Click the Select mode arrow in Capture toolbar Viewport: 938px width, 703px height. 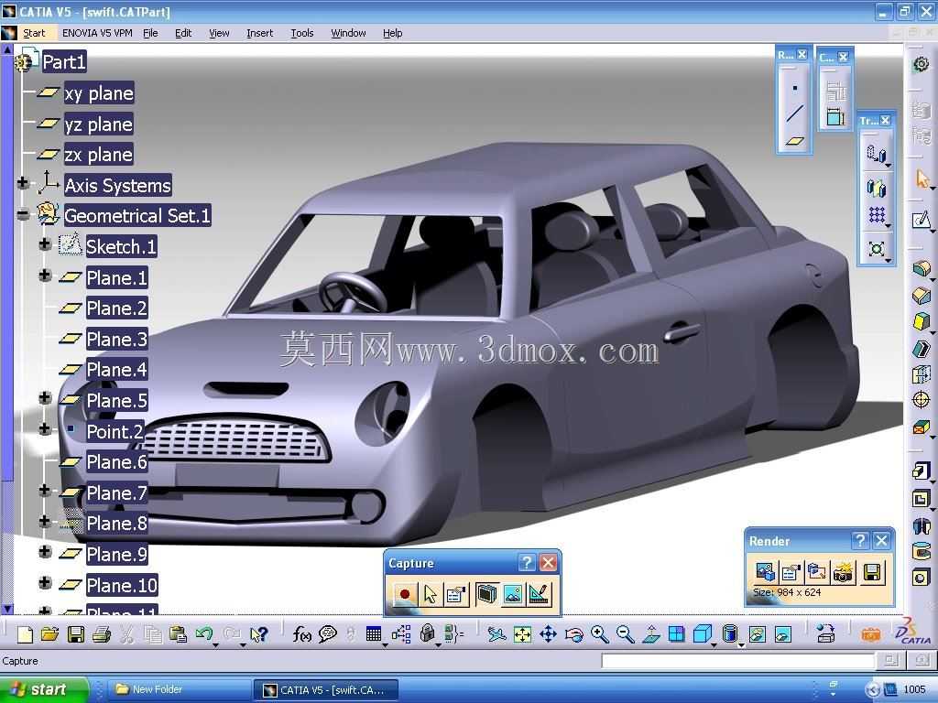(431, 594)
